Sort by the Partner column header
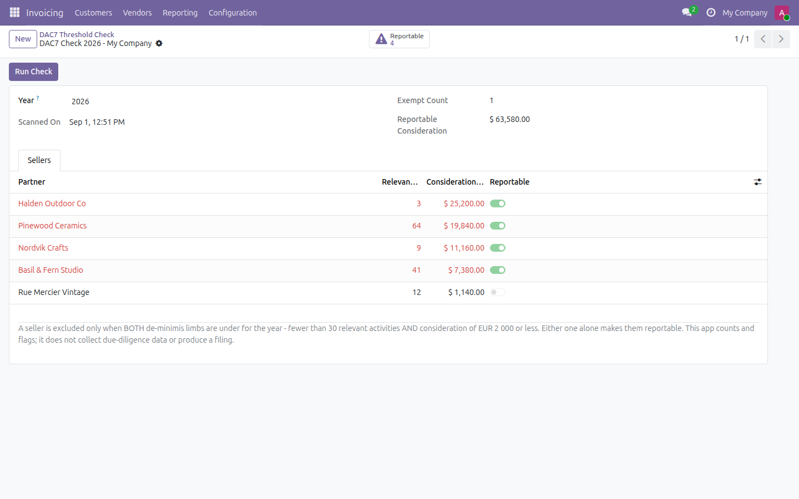Screen dimensions: 799x499 (x=32, y=182)
